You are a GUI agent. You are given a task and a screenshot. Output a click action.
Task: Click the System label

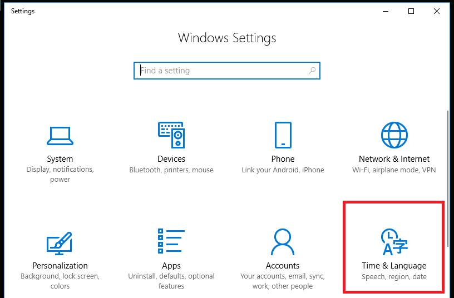[60, 159]
